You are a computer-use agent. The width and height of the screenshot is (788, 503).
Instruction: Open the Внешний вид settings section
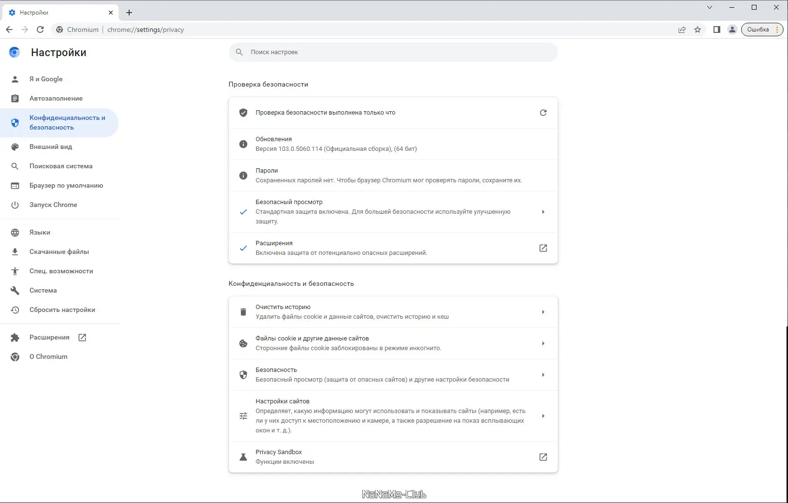51,147
